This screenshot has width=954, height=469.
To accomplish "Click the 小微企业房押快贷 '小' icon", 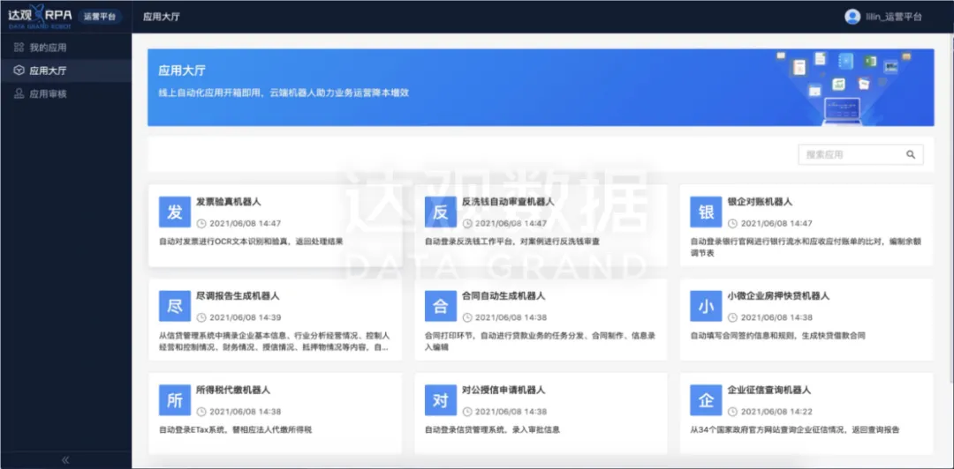I will click(x=706, y=306).
